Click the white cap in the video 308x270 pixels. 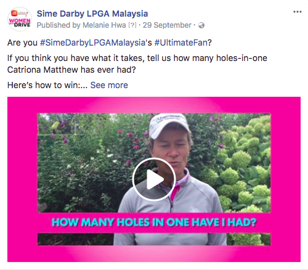click(169, 125)
